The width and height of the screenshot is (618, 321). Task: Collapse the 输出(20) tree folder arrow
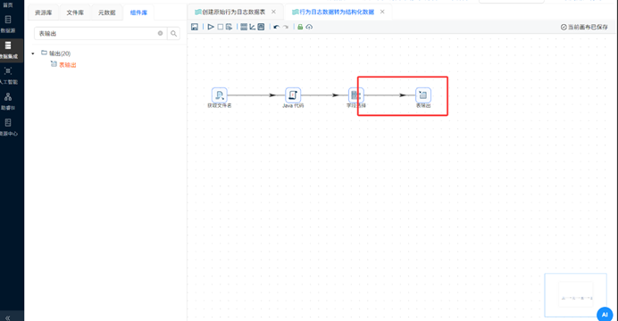33,53
